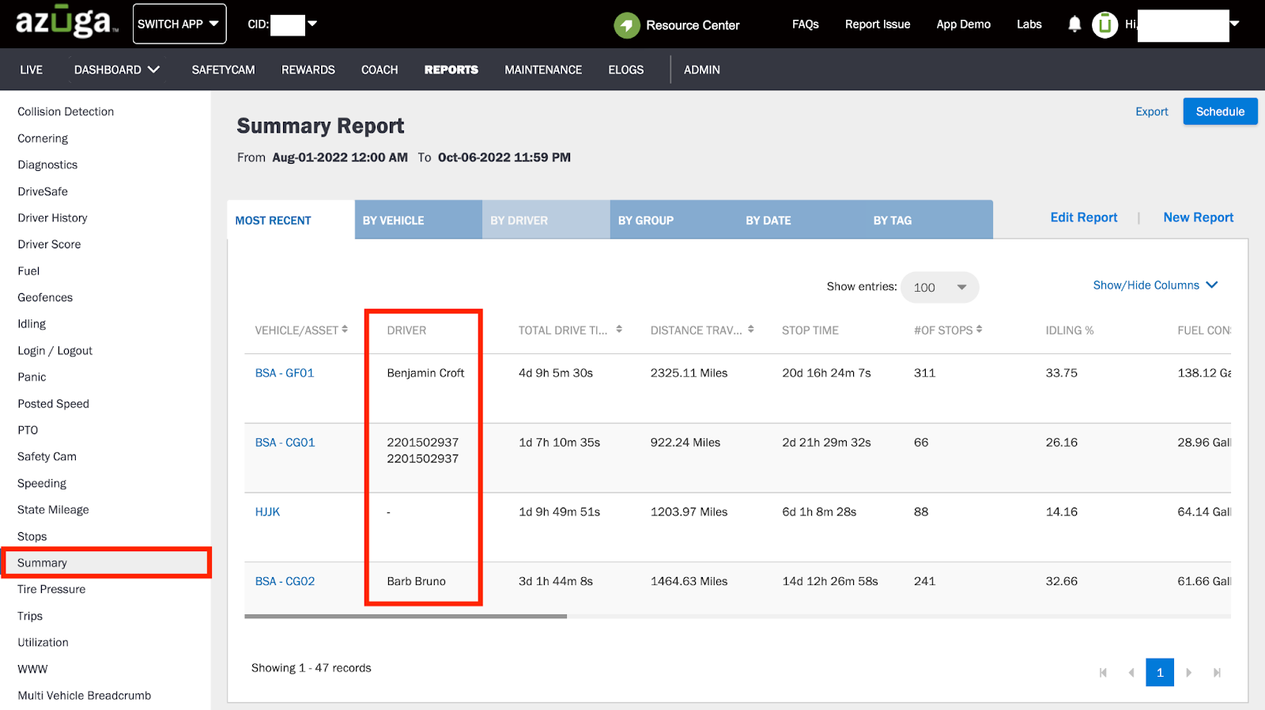Open the Switch App dropdown
The width and height of the screenshot is (1265, 710).
pyautogui.click(x=179, y=24)
